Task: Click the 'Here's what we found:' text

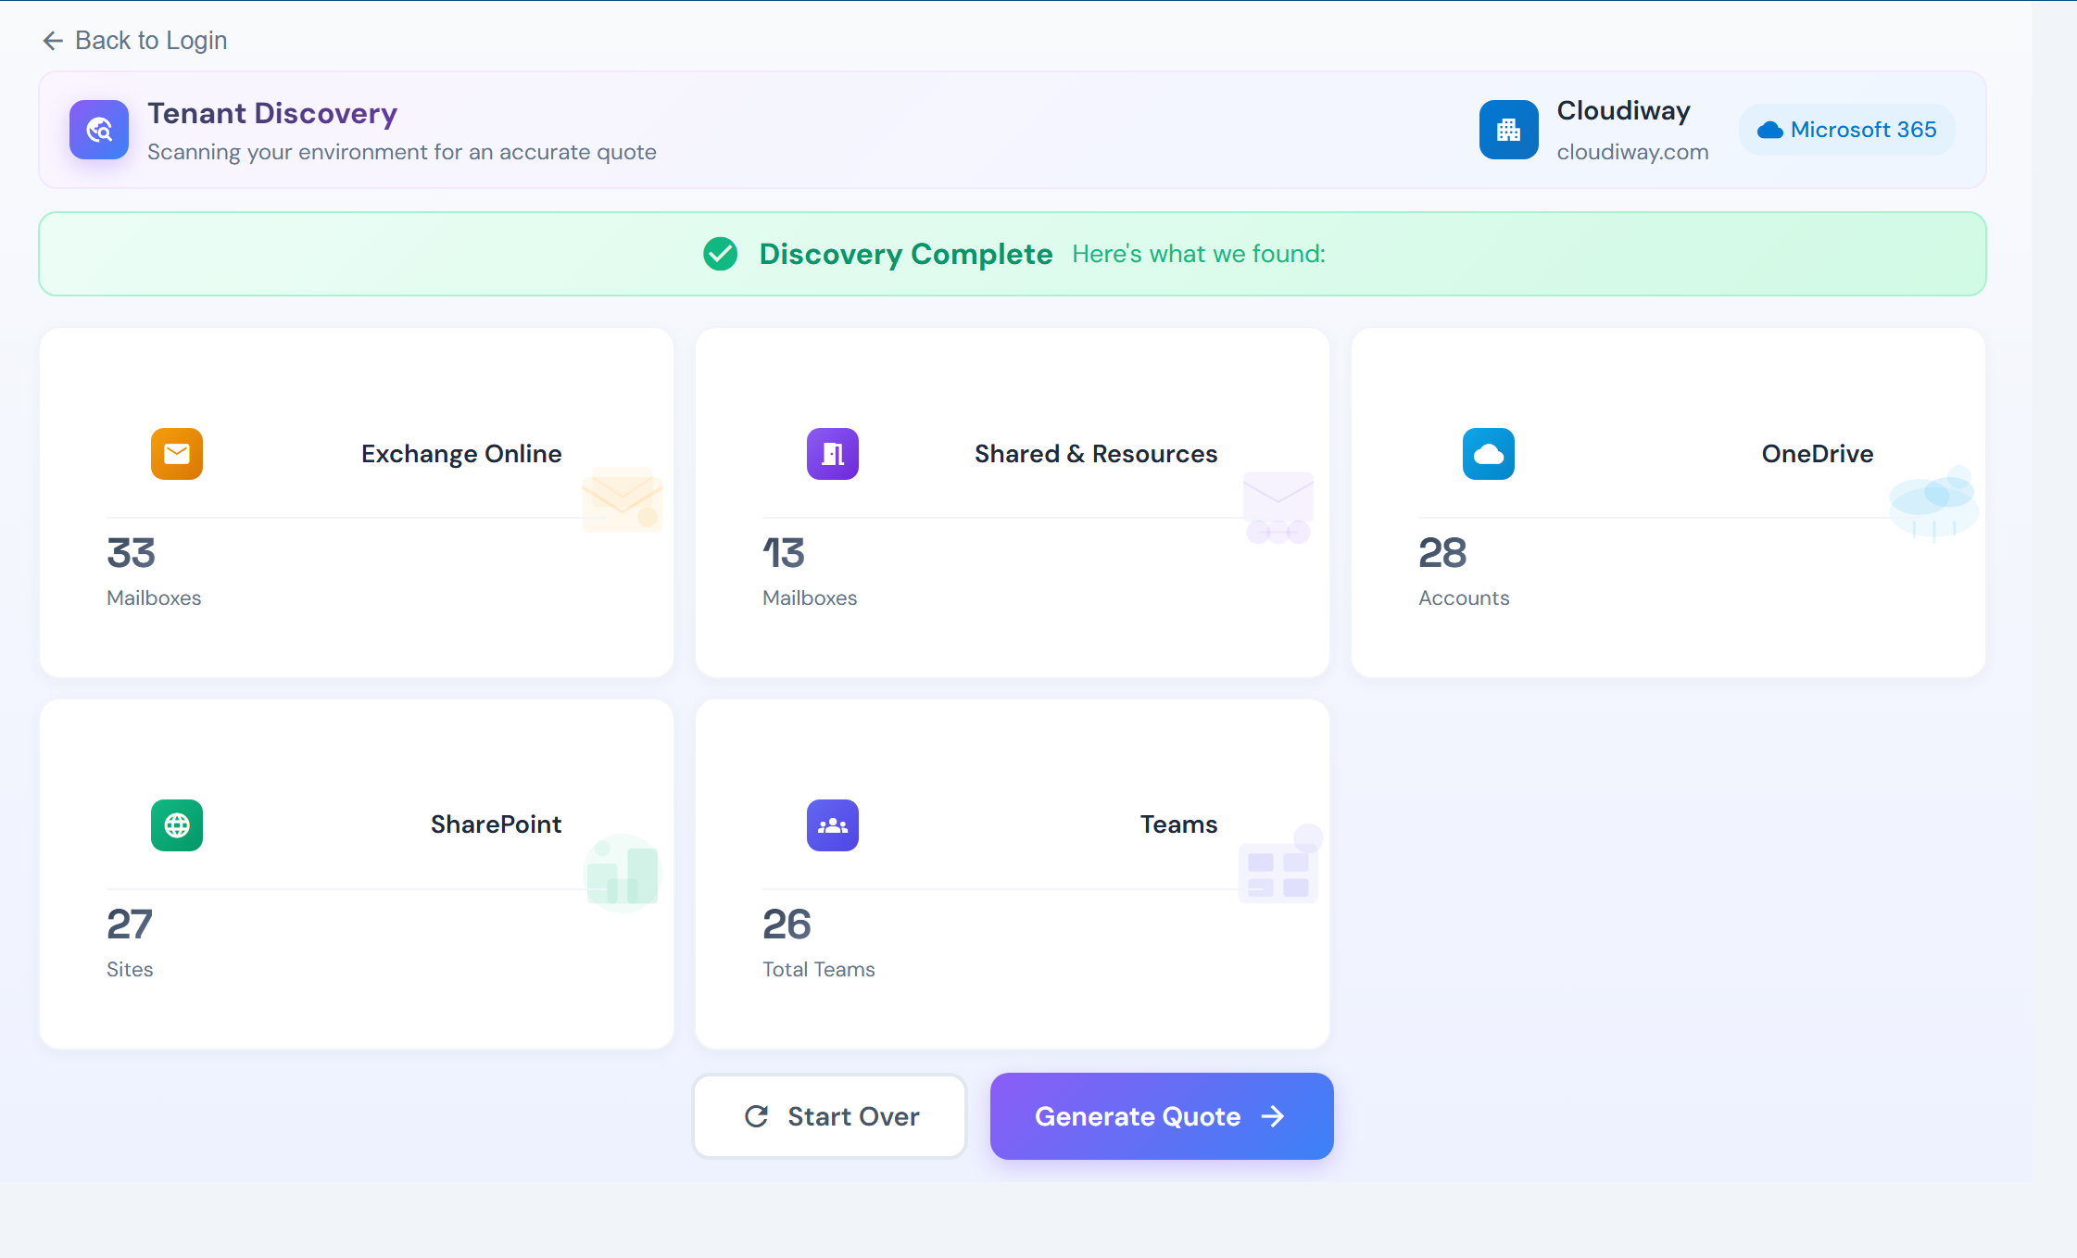Action: 1199,254
